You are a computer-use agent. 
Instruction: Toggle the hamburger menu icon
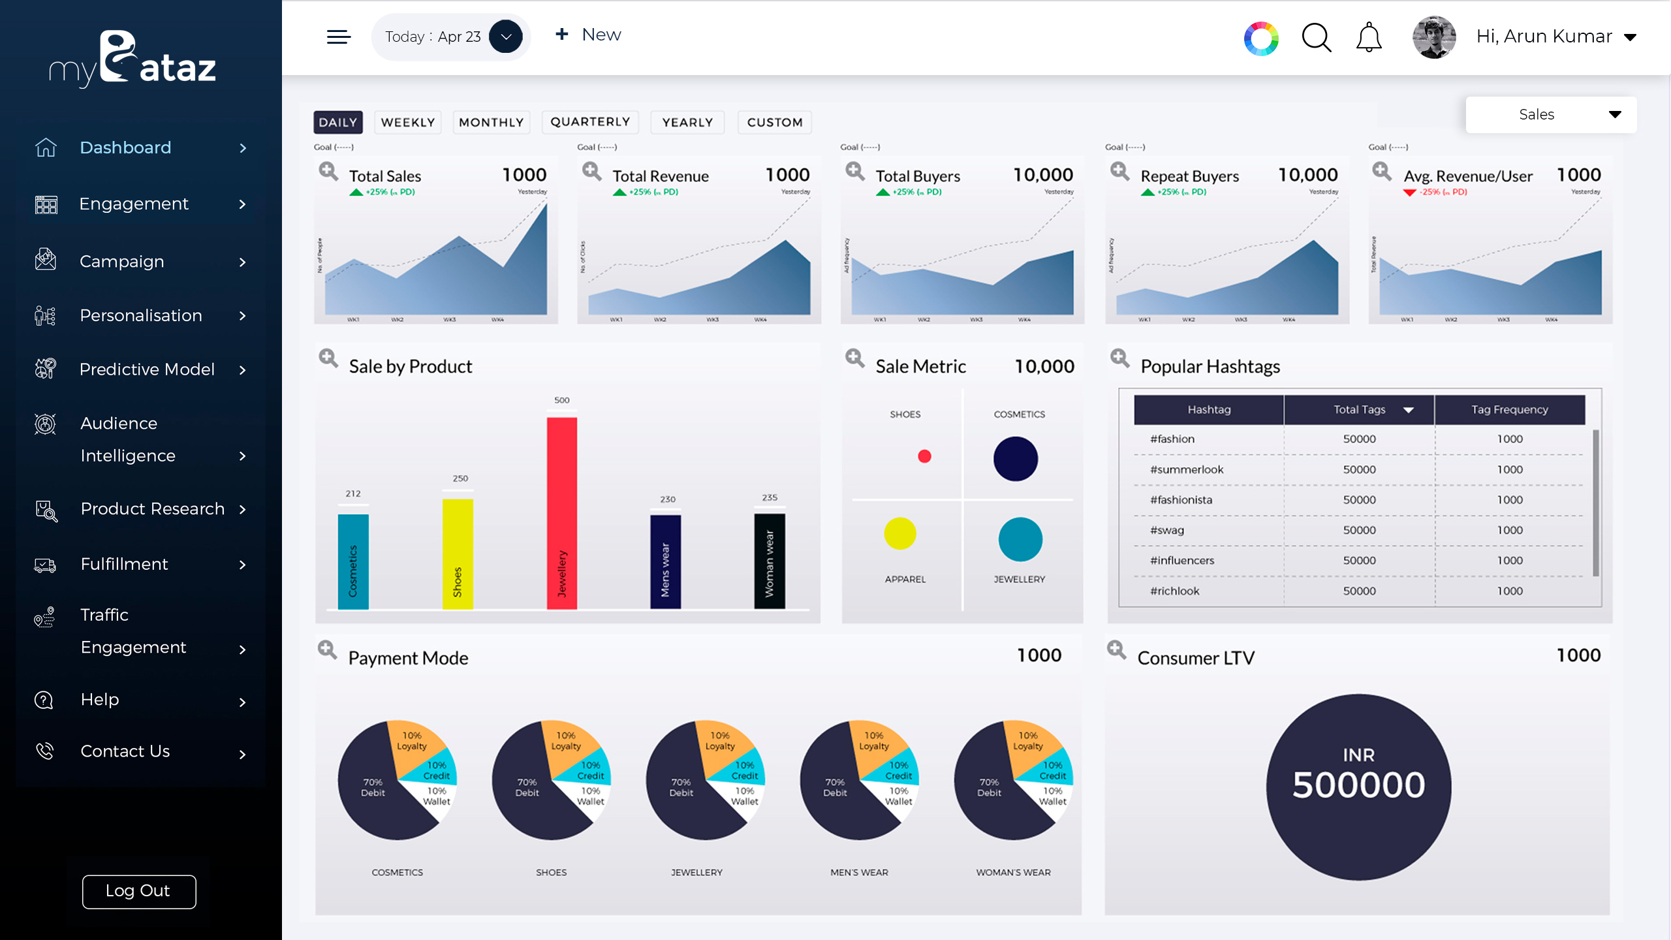click(x=339, y=37)
